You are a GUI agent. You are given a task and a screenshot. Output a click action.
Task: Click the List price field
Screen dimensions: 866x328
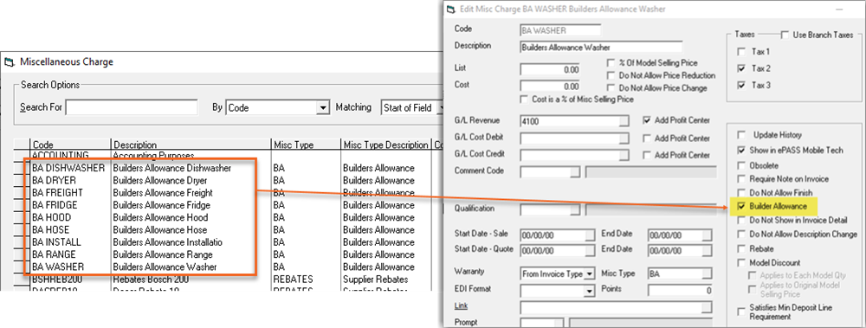(x=551, y=70)
